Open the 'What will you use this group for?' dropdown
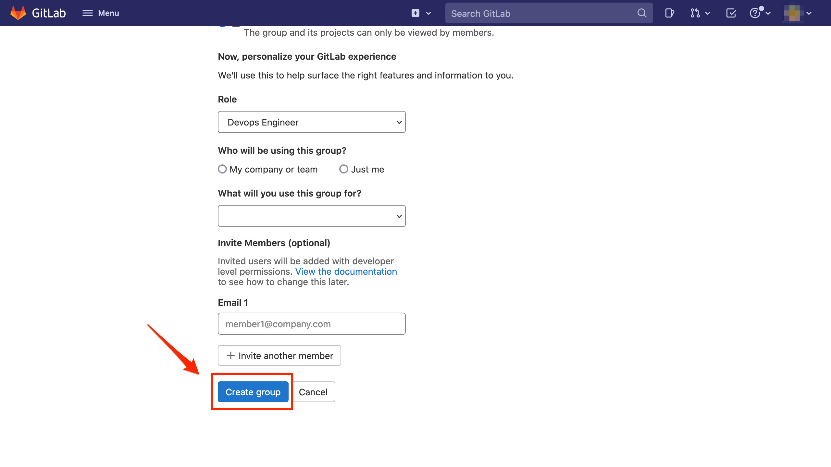Image resolution: width=831 pixels, height=467 pixels. [x=311, y=216]
